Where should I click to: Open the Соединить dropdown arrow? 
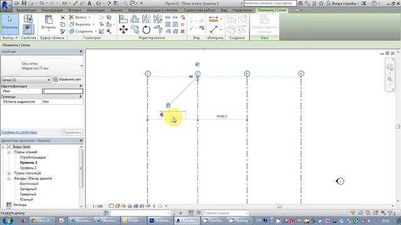tap(96, 31)
